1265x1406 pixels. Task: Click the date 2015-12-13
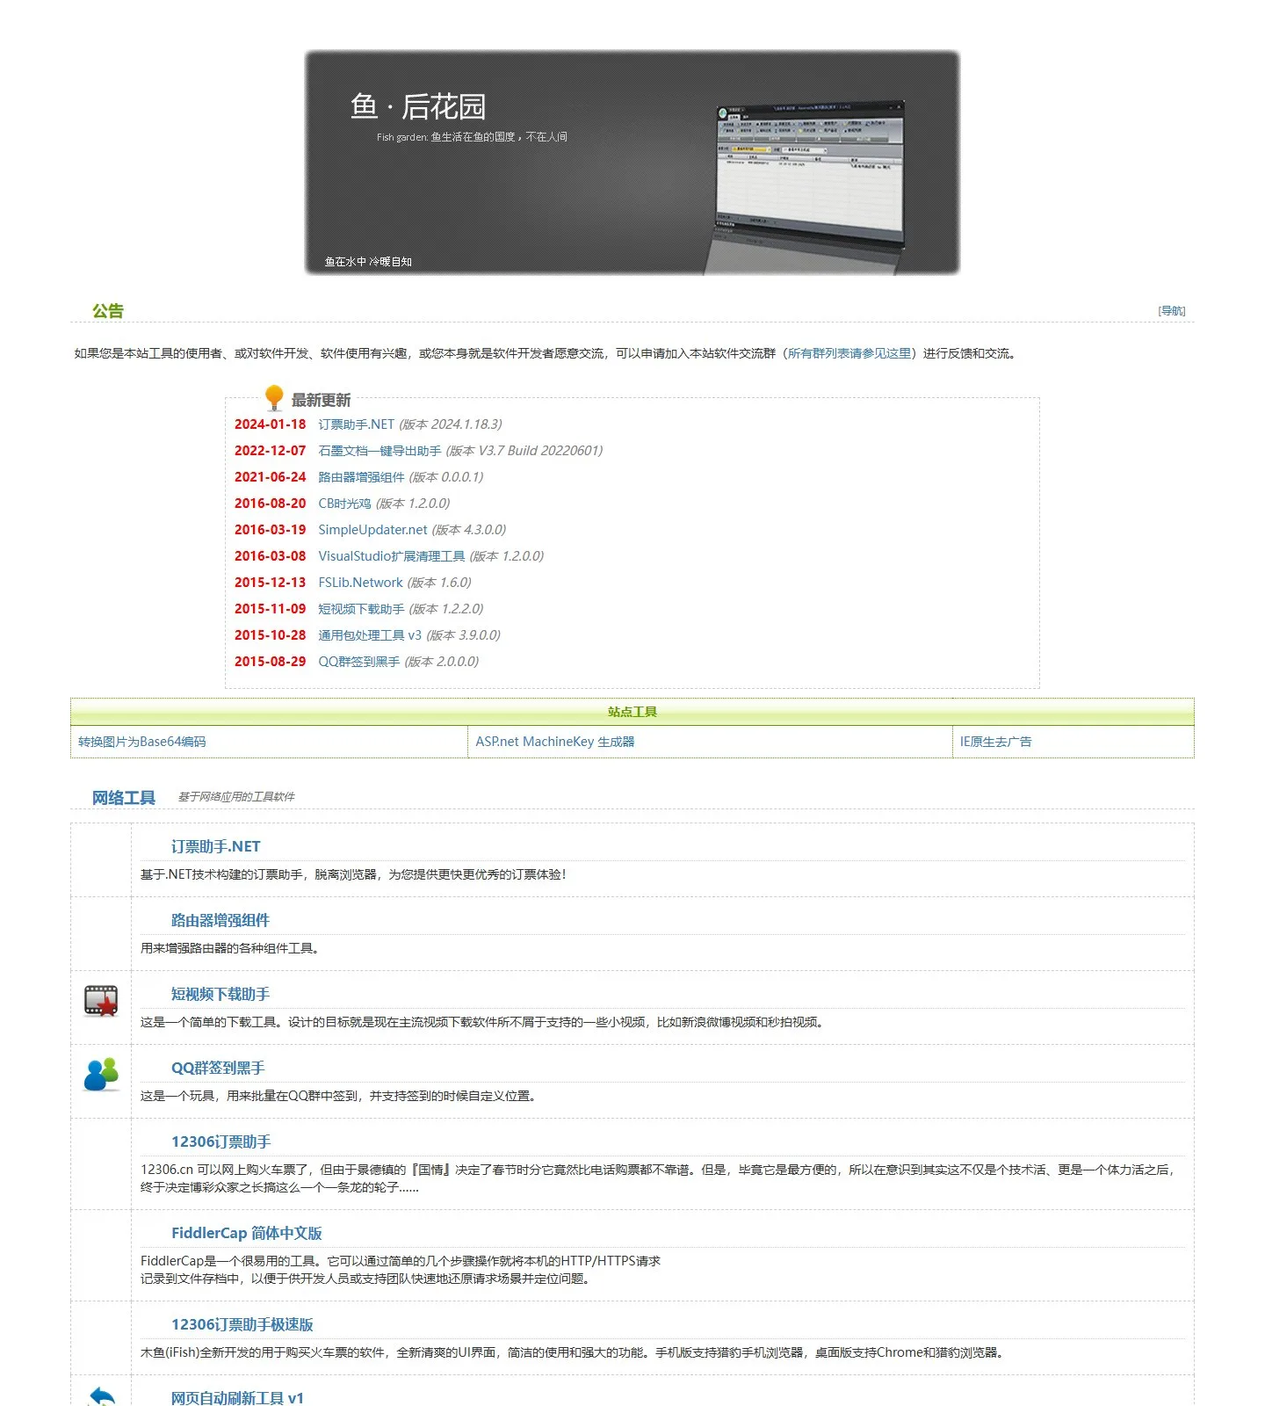pos(270,583)
